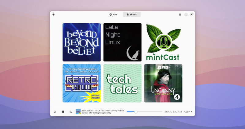
Task: Open the Retro Asylum podcast
Action: coord(81,83)
